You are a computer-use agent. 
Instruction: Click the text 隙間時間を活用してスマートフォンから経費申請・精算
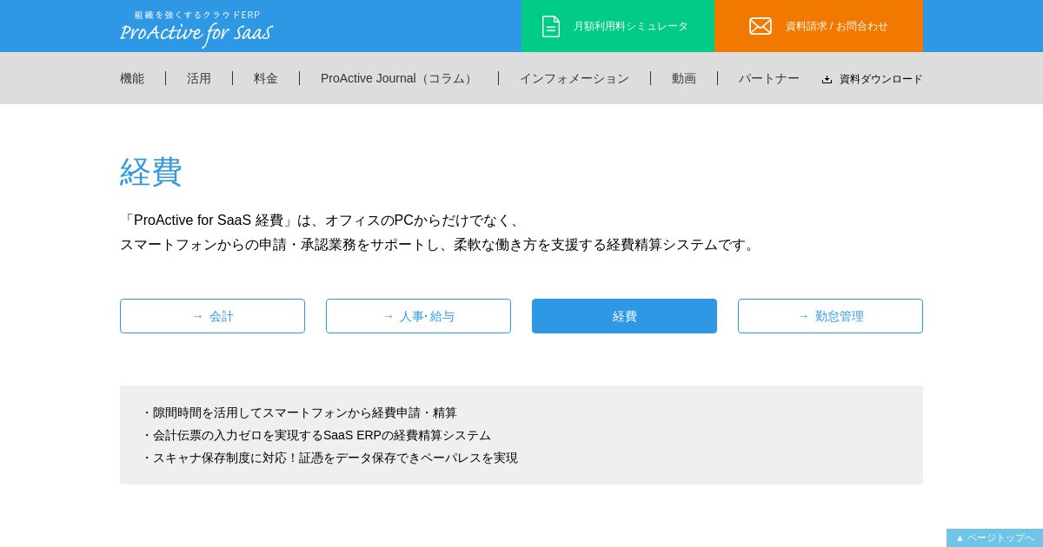305,412
